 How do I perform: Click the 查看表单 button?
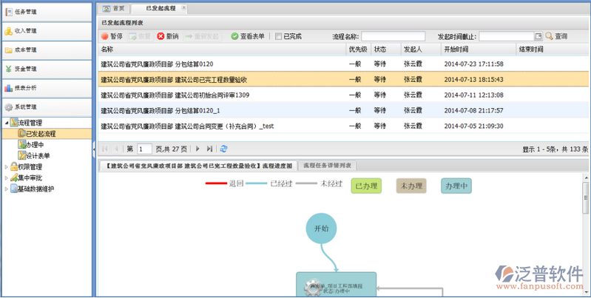(248, 36)
